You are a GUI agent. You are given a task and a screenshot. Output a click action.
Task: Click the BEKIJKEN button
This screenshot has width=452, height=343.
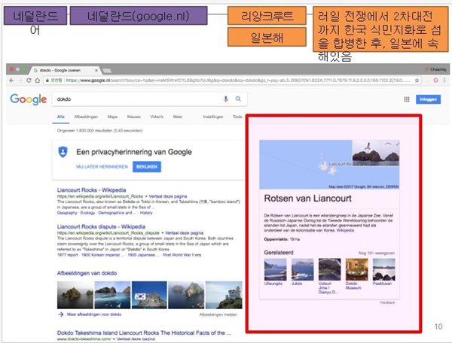click(147, 167)
